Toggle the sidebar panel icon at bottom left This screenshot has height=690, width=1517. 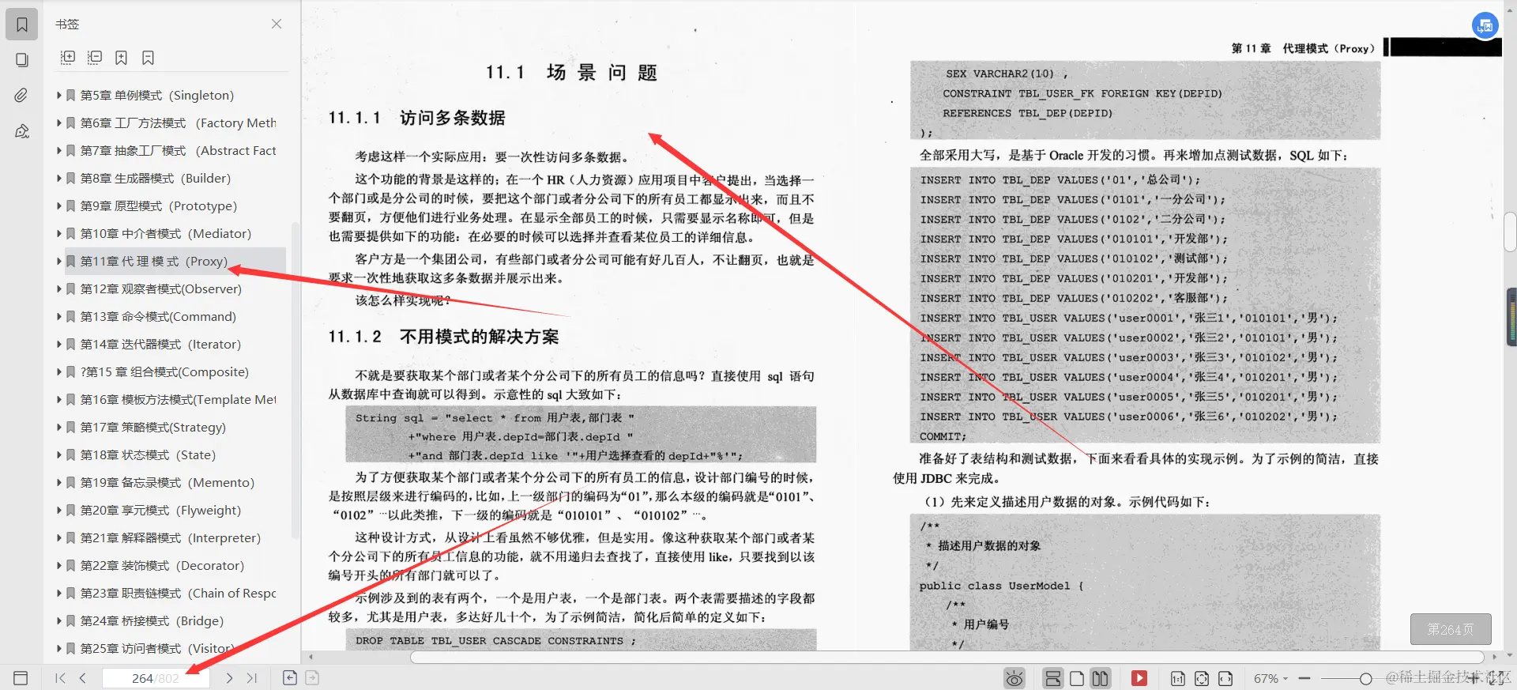pyautogui.click(x=21, y=678)
